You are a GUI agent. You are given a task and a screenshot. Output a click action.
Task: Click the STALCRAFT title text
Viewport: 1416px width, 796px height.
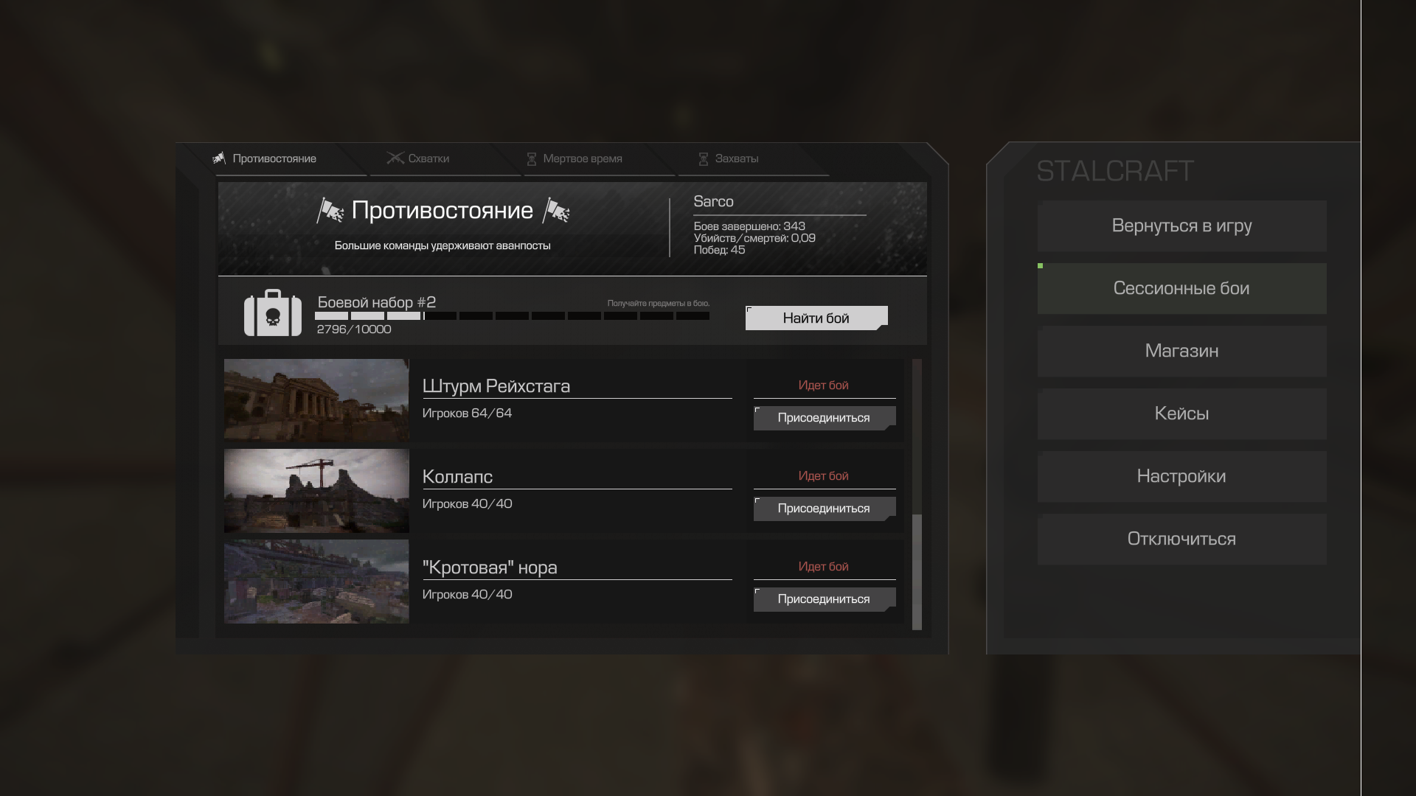(x=1114, y=171)
